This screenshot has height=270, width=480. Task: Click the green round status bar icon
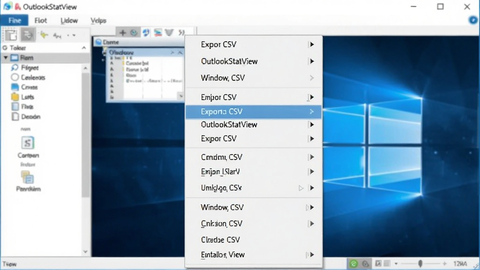353,263
